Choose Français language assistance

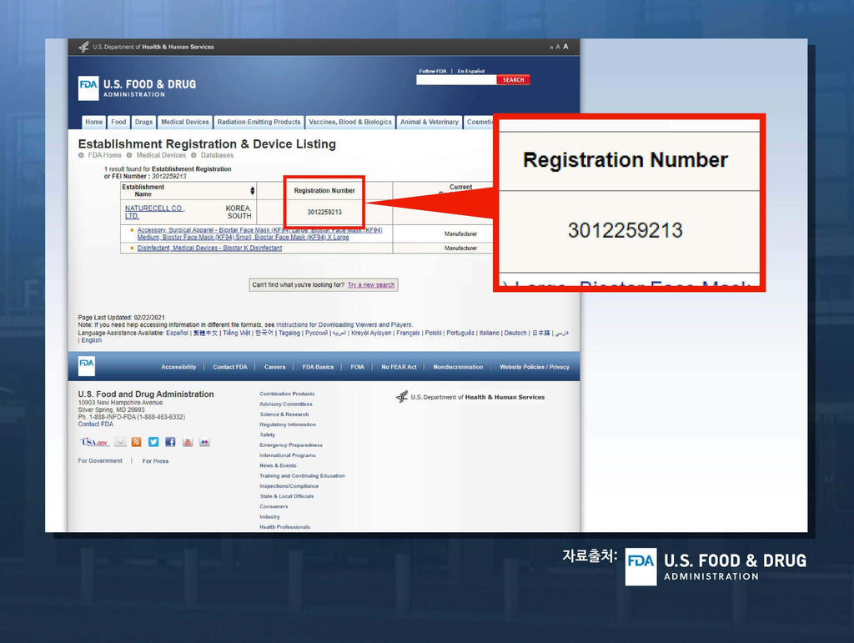point(408,333)
